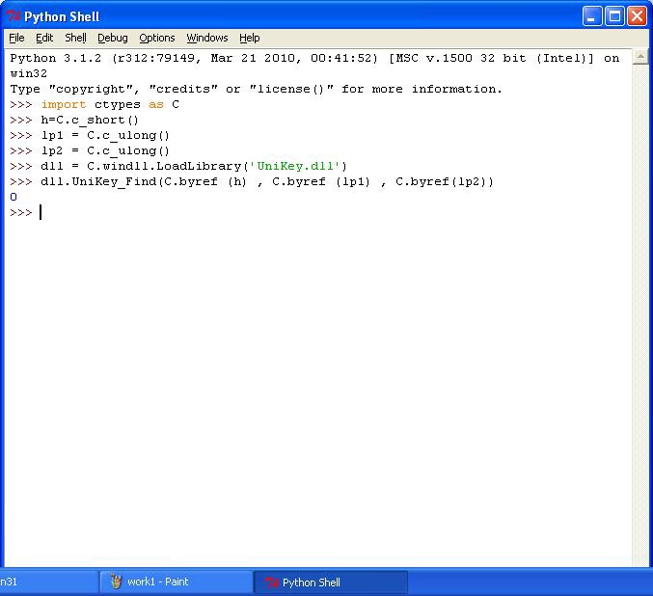Click the 'win32' text line
The height and width of the screenshot is (596, 653).
pyautogui.click(x=29, y=73)
